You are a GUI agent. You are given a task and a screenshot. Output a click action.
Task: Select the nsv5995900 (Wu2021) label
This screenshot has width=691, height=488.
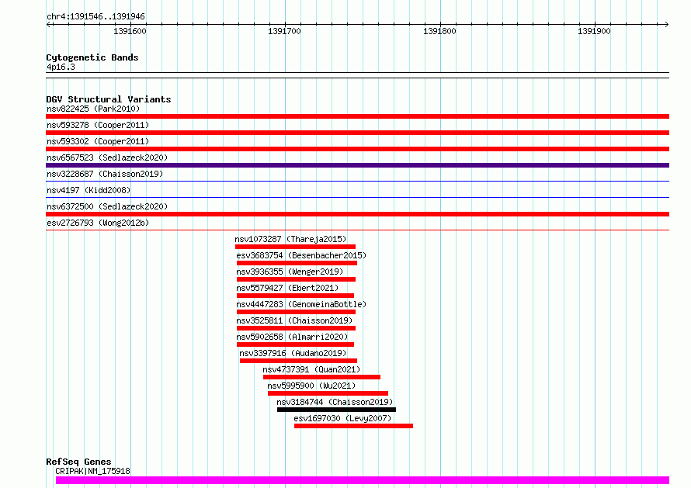pos(311,386)
